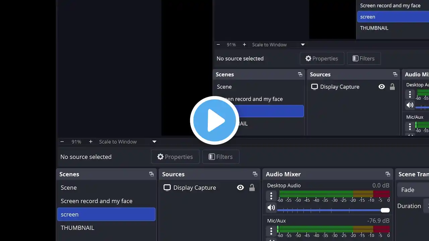This screenshot has width=429, height=241.
Task: Click the Display Capture monitor icon in nested preview
Action: click(x=314, y=87)
